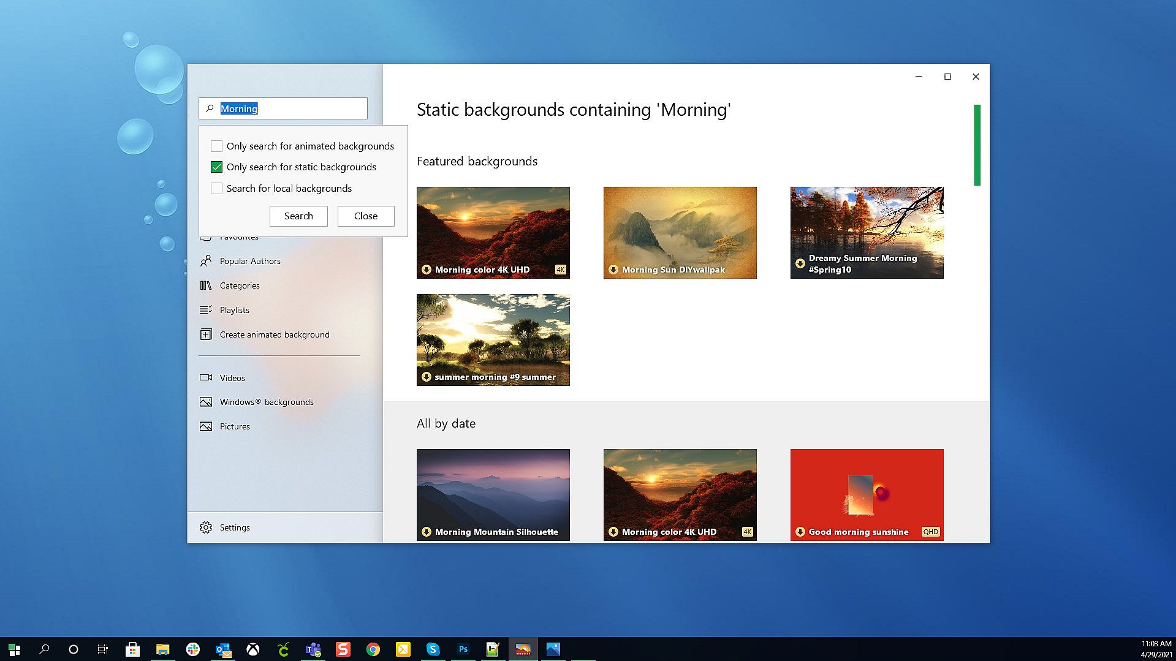Open the Videos camera icon

click(x=206, y=378)
